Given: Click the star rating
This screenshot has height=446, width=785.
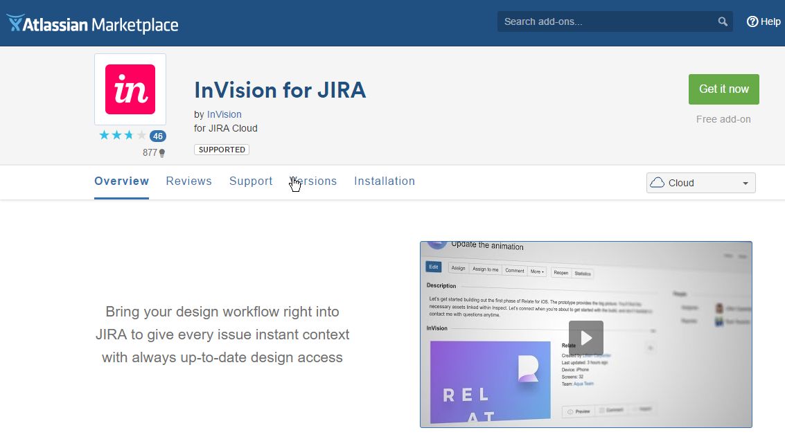Looking at the screenshot, I should click(x=123, y=135).
